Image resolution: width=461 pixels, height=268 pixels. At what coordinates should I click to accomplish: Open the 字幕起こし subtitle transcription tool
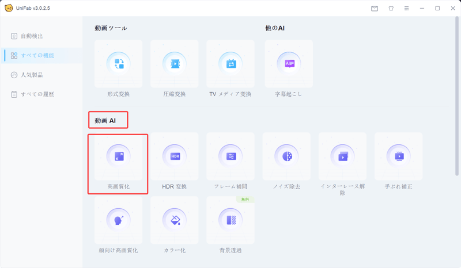(x=289, y=64)
